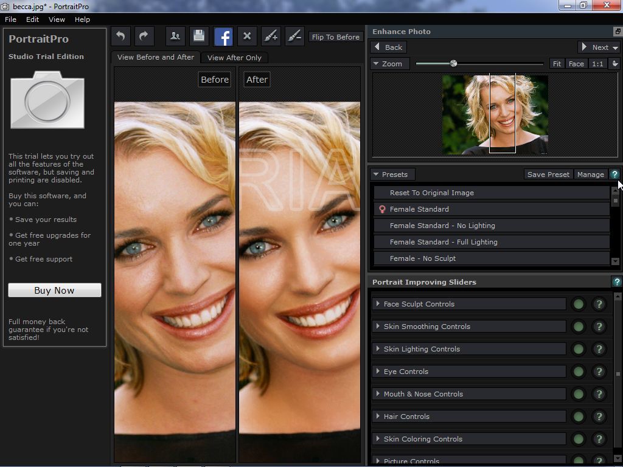Click the X icon in the toolbar

point(247,36)
